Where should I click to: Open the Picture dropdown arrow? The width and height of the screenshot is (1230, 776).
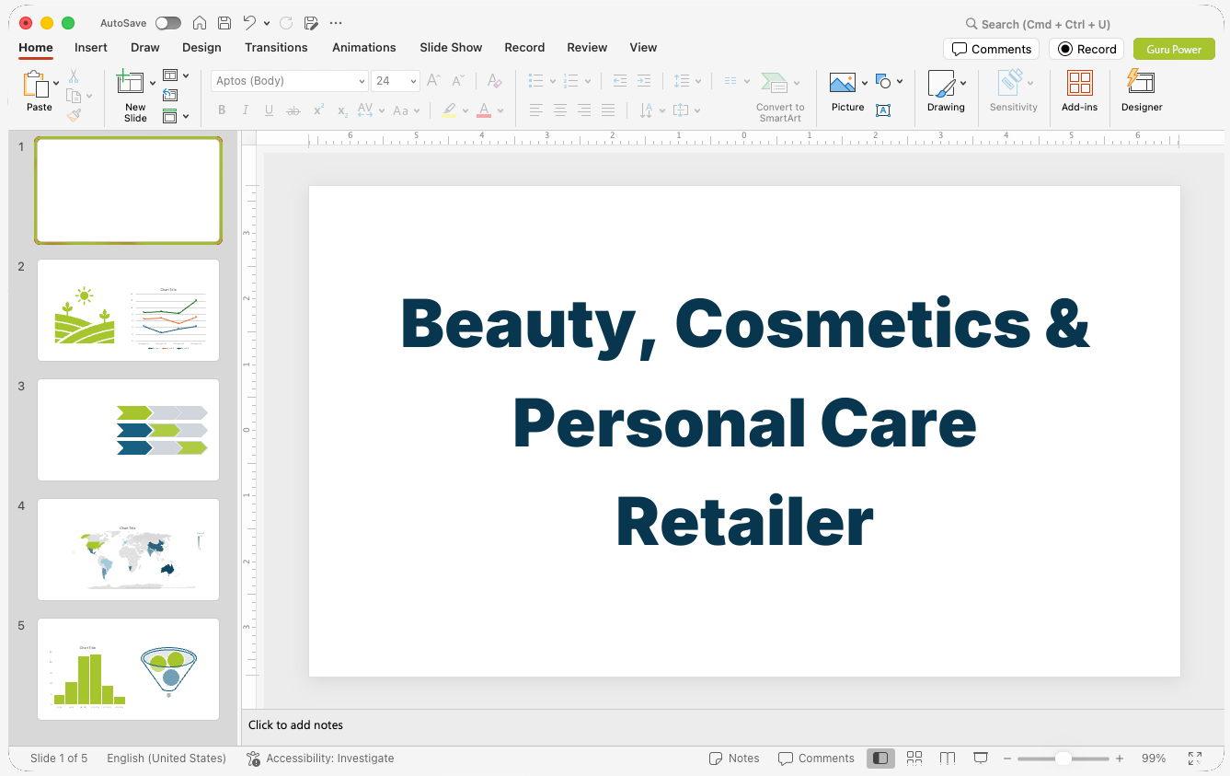point(865,84)
